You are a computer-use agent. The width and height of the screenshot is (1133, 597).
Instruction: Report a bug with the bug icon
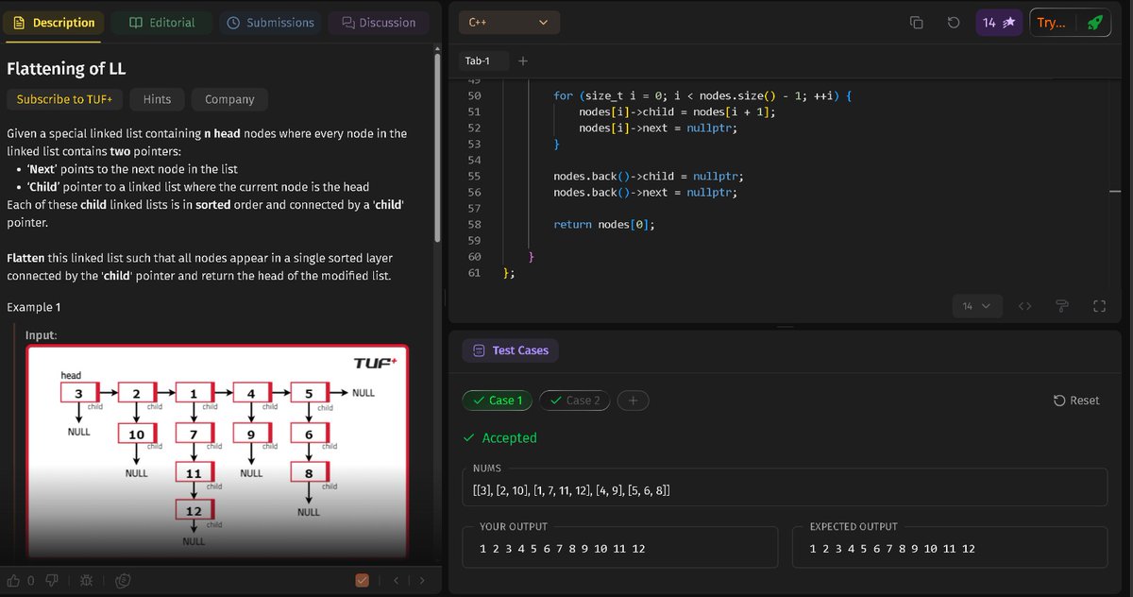pos(86,580)
